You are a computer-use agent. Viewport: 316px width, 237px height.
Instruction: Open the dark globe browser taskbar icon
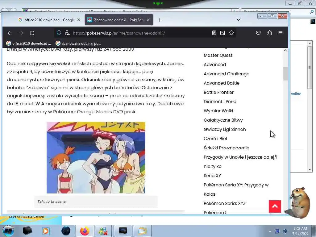[66, 231]
